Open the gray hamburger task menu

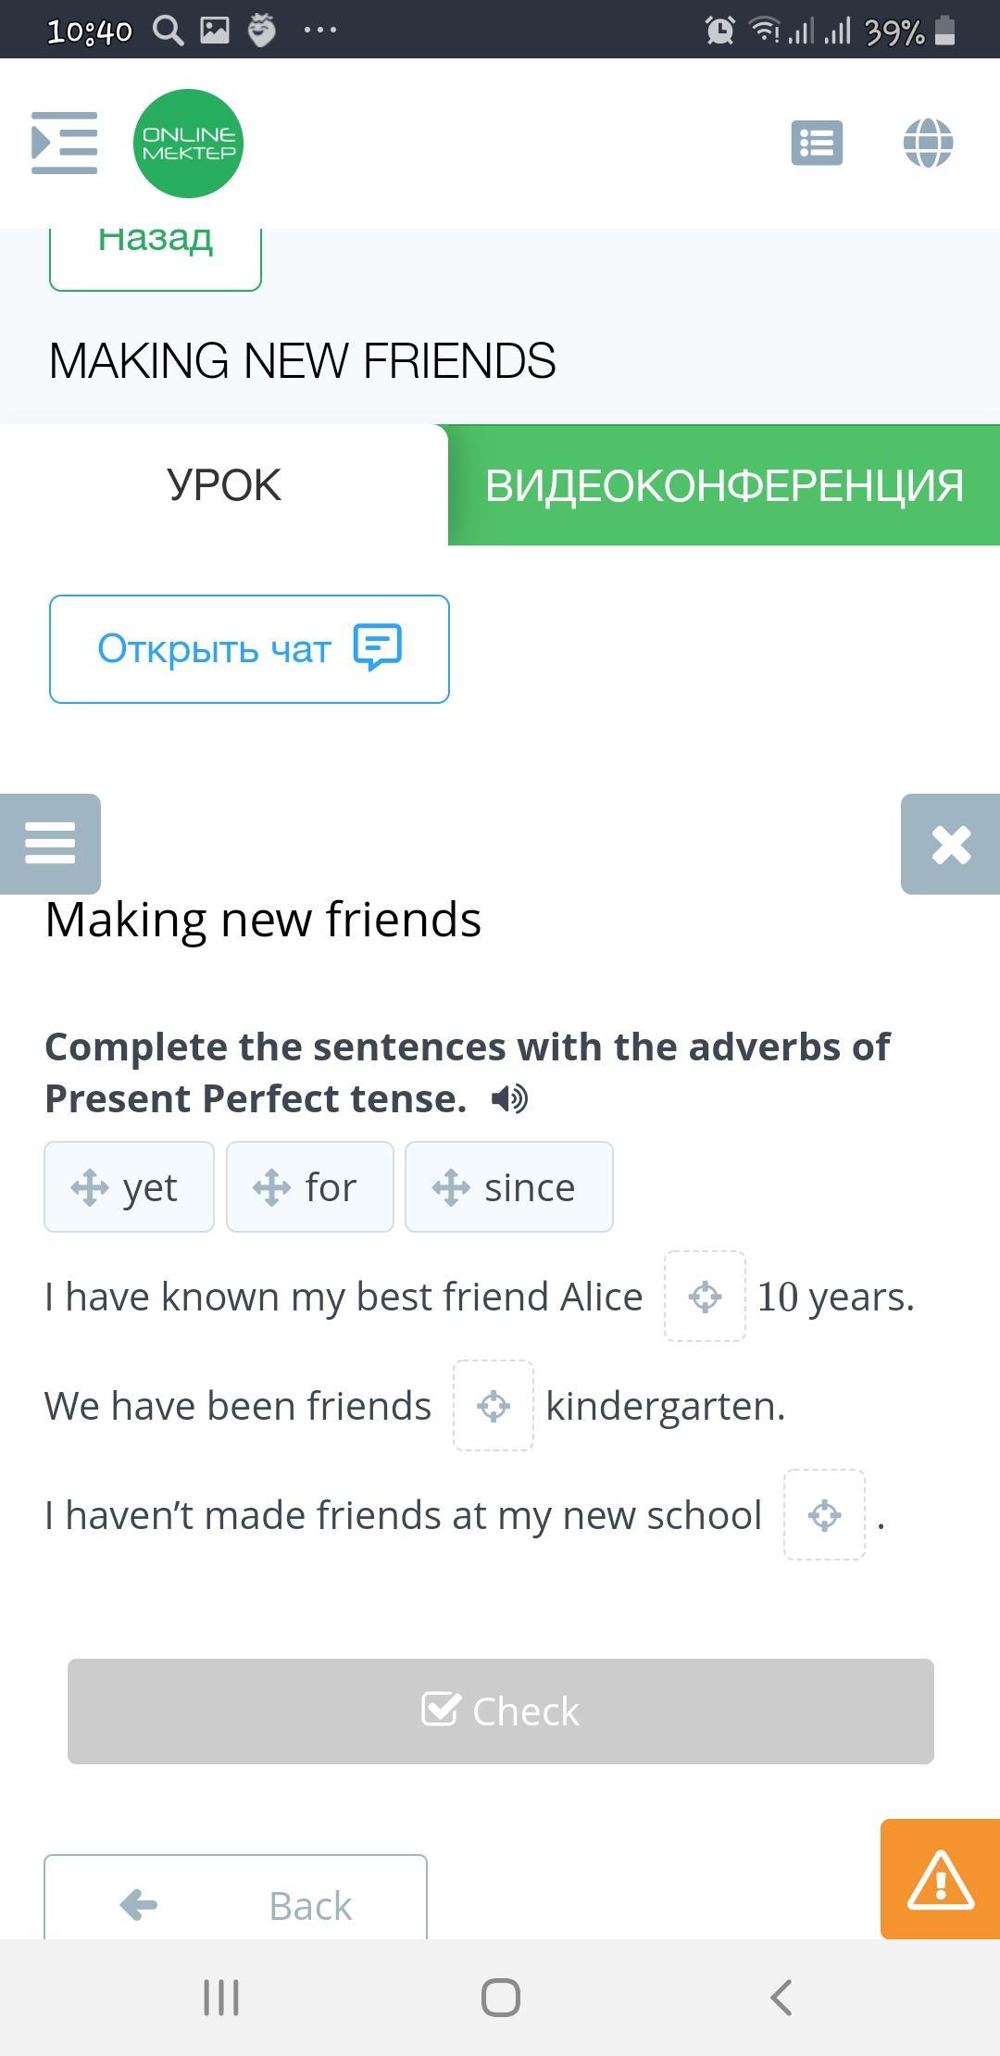coord(50,844)
